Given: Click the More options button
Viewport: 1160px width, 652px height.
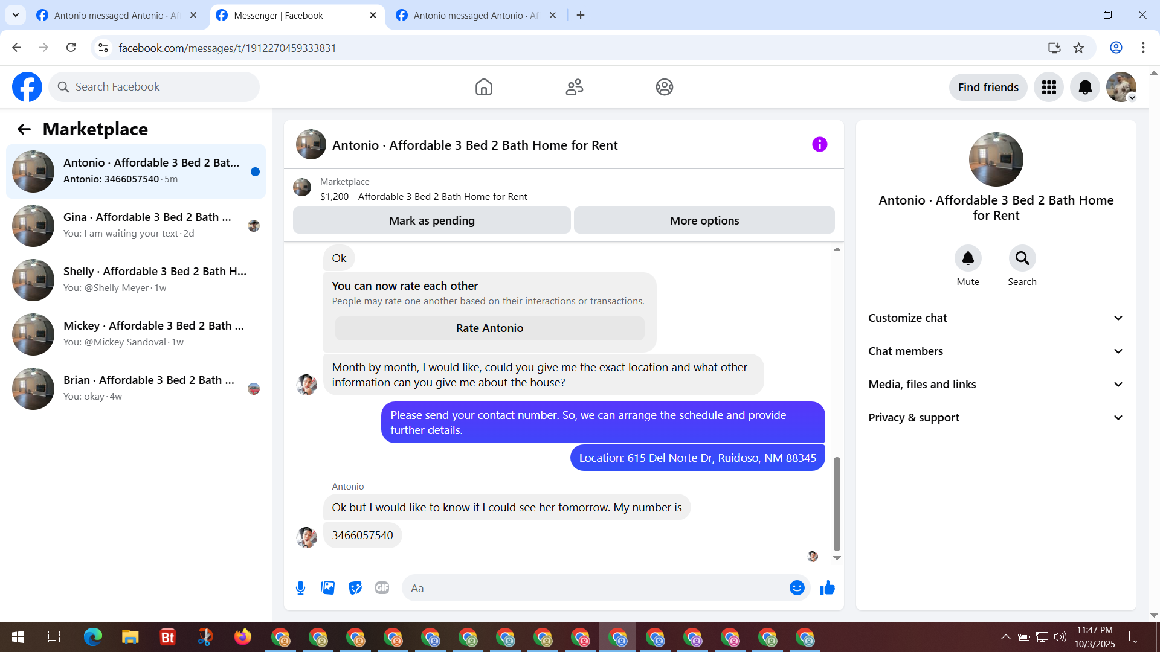Looking at the screenshot, I should pos(704,220).
